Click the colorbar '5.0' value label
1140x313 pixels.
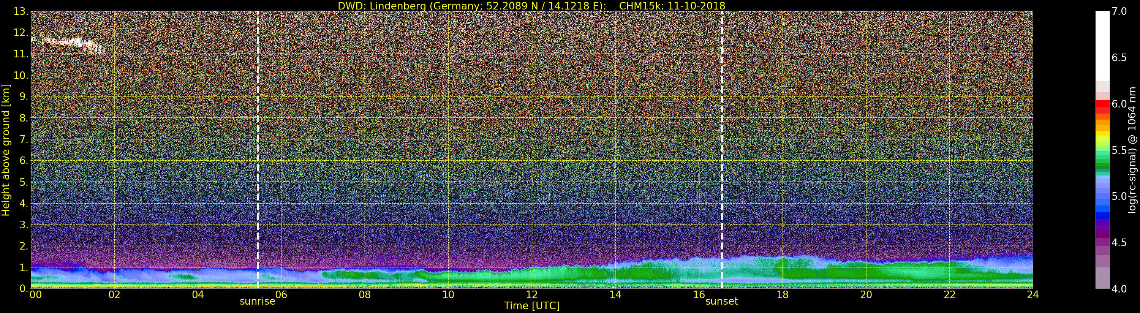(x=1119, y=196)
